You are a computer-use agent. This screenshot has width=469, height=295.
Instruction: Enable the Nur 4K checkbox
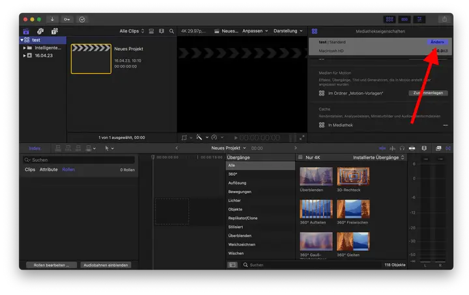pos(300,157)
